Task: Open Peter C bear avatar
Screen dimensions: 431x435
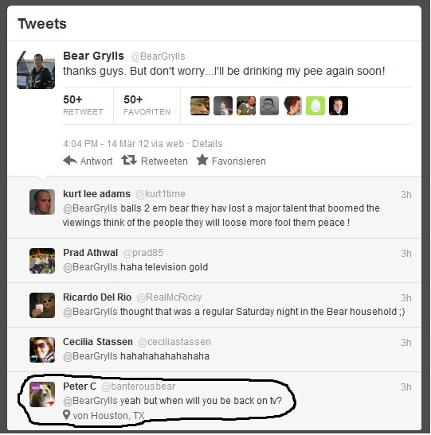Action: tap(42, 394)
